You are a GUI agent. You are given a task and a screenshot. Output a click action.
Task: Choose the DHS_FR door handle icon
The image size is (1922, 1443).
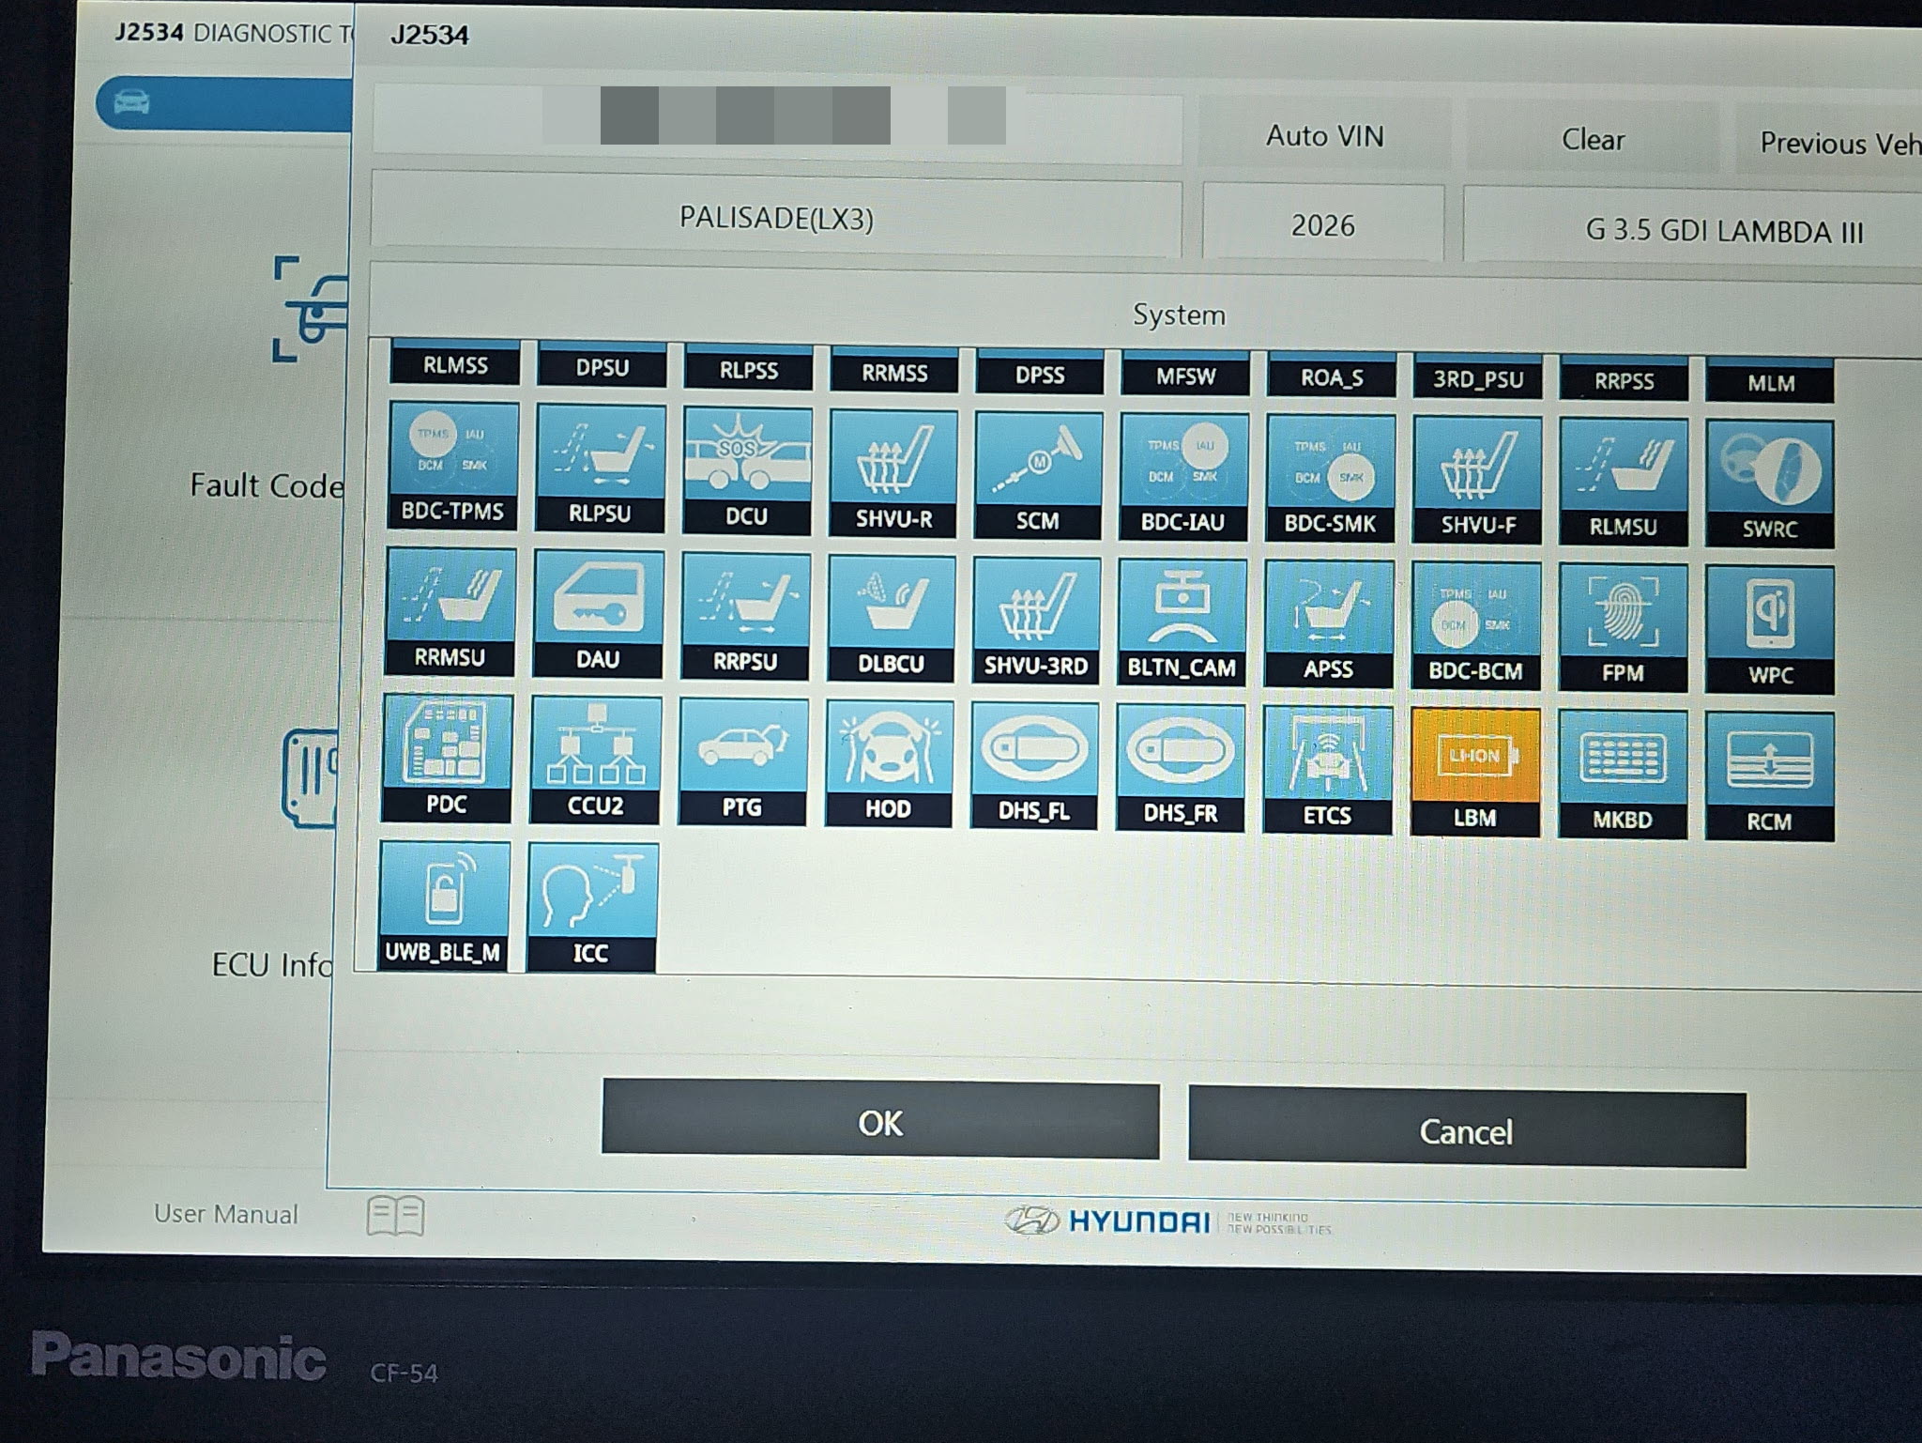(x=1181, y=768)
